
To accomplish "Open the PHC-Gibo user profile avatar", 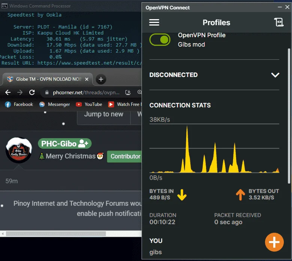I will click(x=19, y=150).
